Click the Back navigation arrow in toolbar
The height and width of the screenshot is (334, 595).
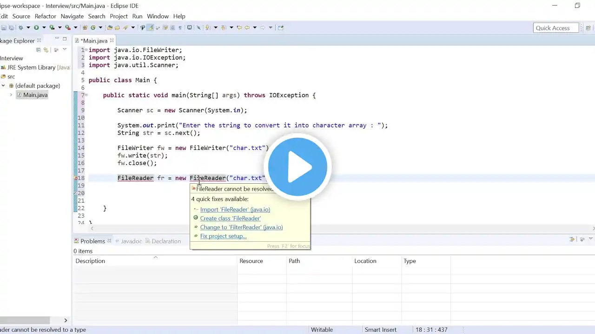point(247,28)
